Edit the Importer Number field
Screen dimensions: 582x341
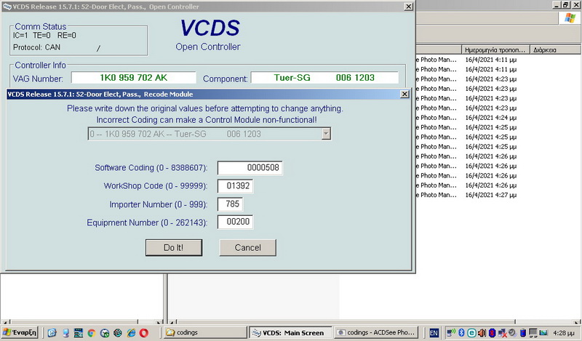[x=231, y=204]
